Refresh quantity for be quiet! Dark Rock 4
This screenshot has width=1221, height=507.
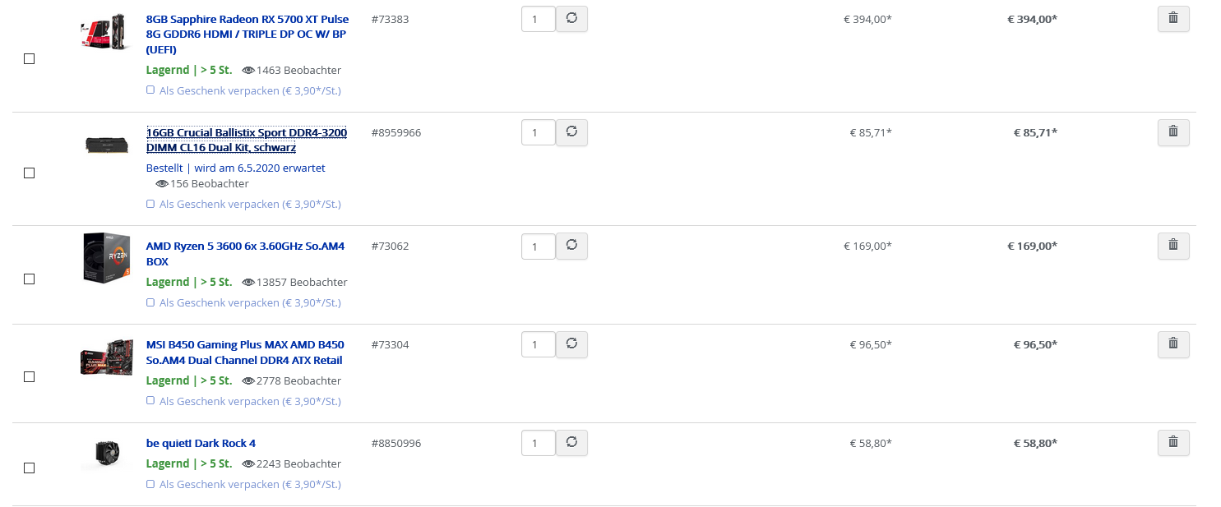(x=571, y=444)
